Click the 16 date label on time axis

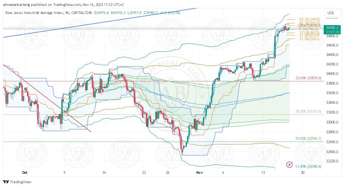click(x=104, y=172)
